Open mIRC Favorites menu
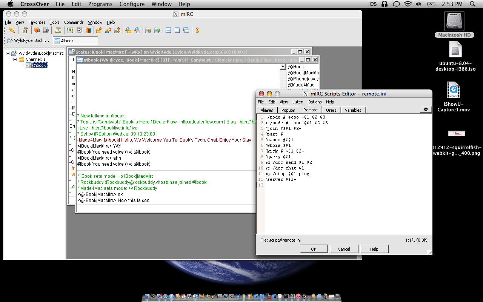The height and width of the screenshot is (302, 483). [37, 22]
